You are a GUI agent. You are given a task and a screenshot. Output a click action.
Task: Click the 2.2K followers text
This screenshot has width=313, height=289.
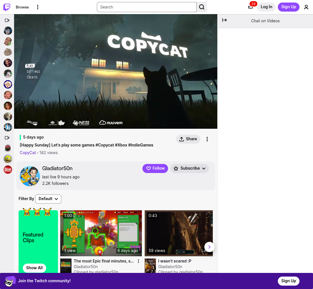[55, 183]
